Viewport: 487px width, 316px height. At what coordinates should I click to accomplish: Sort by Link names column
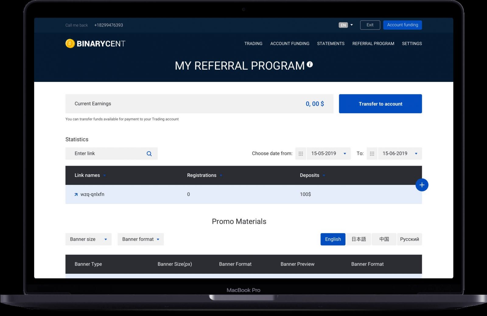pyautogui.click(x=90, y=175)
